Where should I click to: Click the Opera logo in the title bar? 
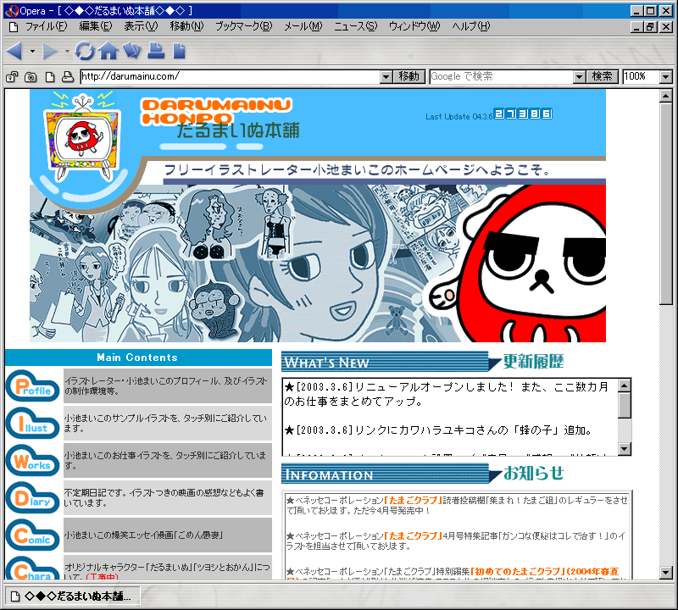(x=12, y=11)
